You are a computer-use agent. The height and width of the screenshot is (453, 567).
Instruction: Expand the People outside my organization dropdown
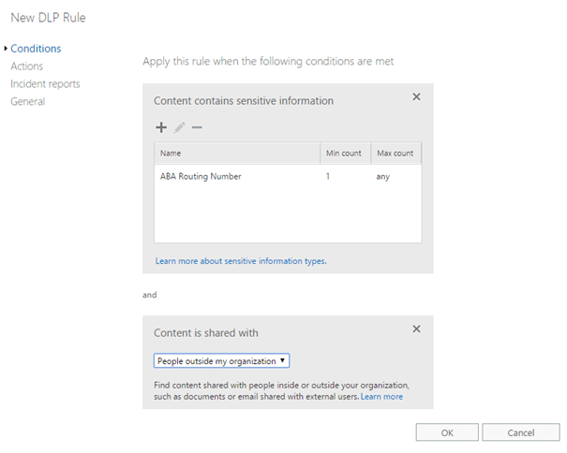(x=222, y=361)
